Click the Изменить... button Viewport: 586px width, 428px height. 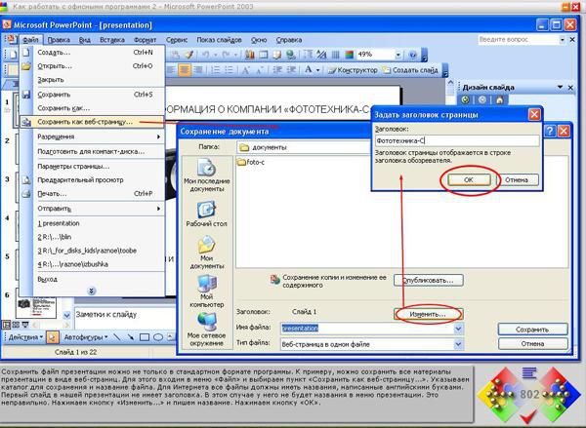pos(428,314)
